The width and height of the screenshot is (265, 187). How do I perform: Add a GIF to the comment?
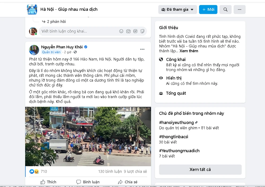tap(135, 31)
